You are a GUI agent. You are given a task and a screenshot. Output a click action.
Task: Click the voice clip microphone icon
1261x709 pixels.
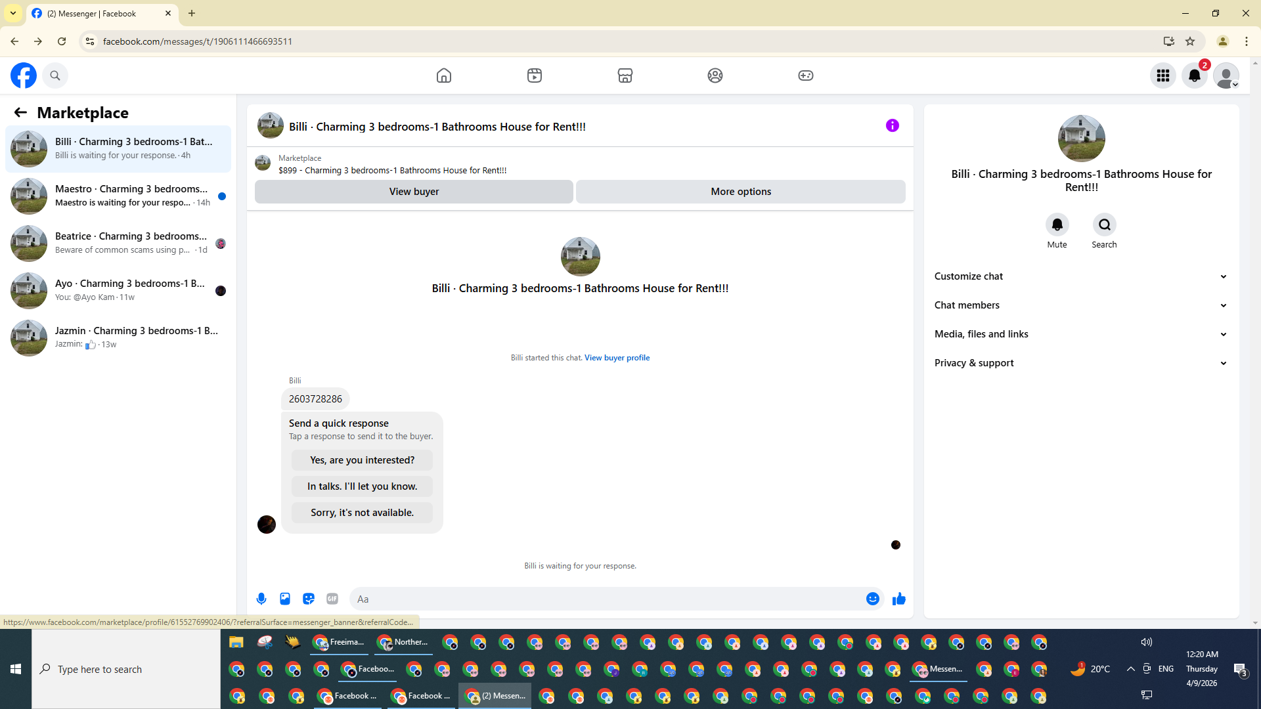click(x=261, y=599)
